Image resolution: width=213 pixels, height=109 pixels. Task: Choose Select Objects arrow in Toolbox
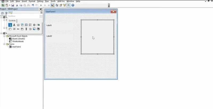(10, 25)
